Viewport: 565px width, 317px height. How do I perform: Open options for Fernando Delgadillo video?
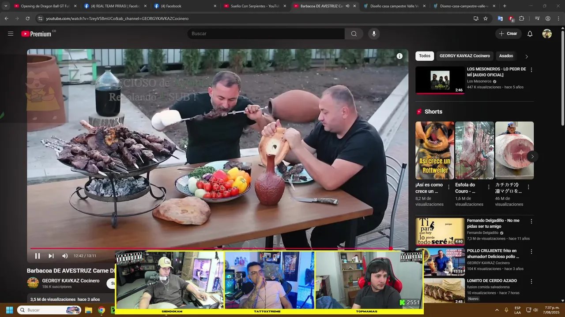(531, 221)
